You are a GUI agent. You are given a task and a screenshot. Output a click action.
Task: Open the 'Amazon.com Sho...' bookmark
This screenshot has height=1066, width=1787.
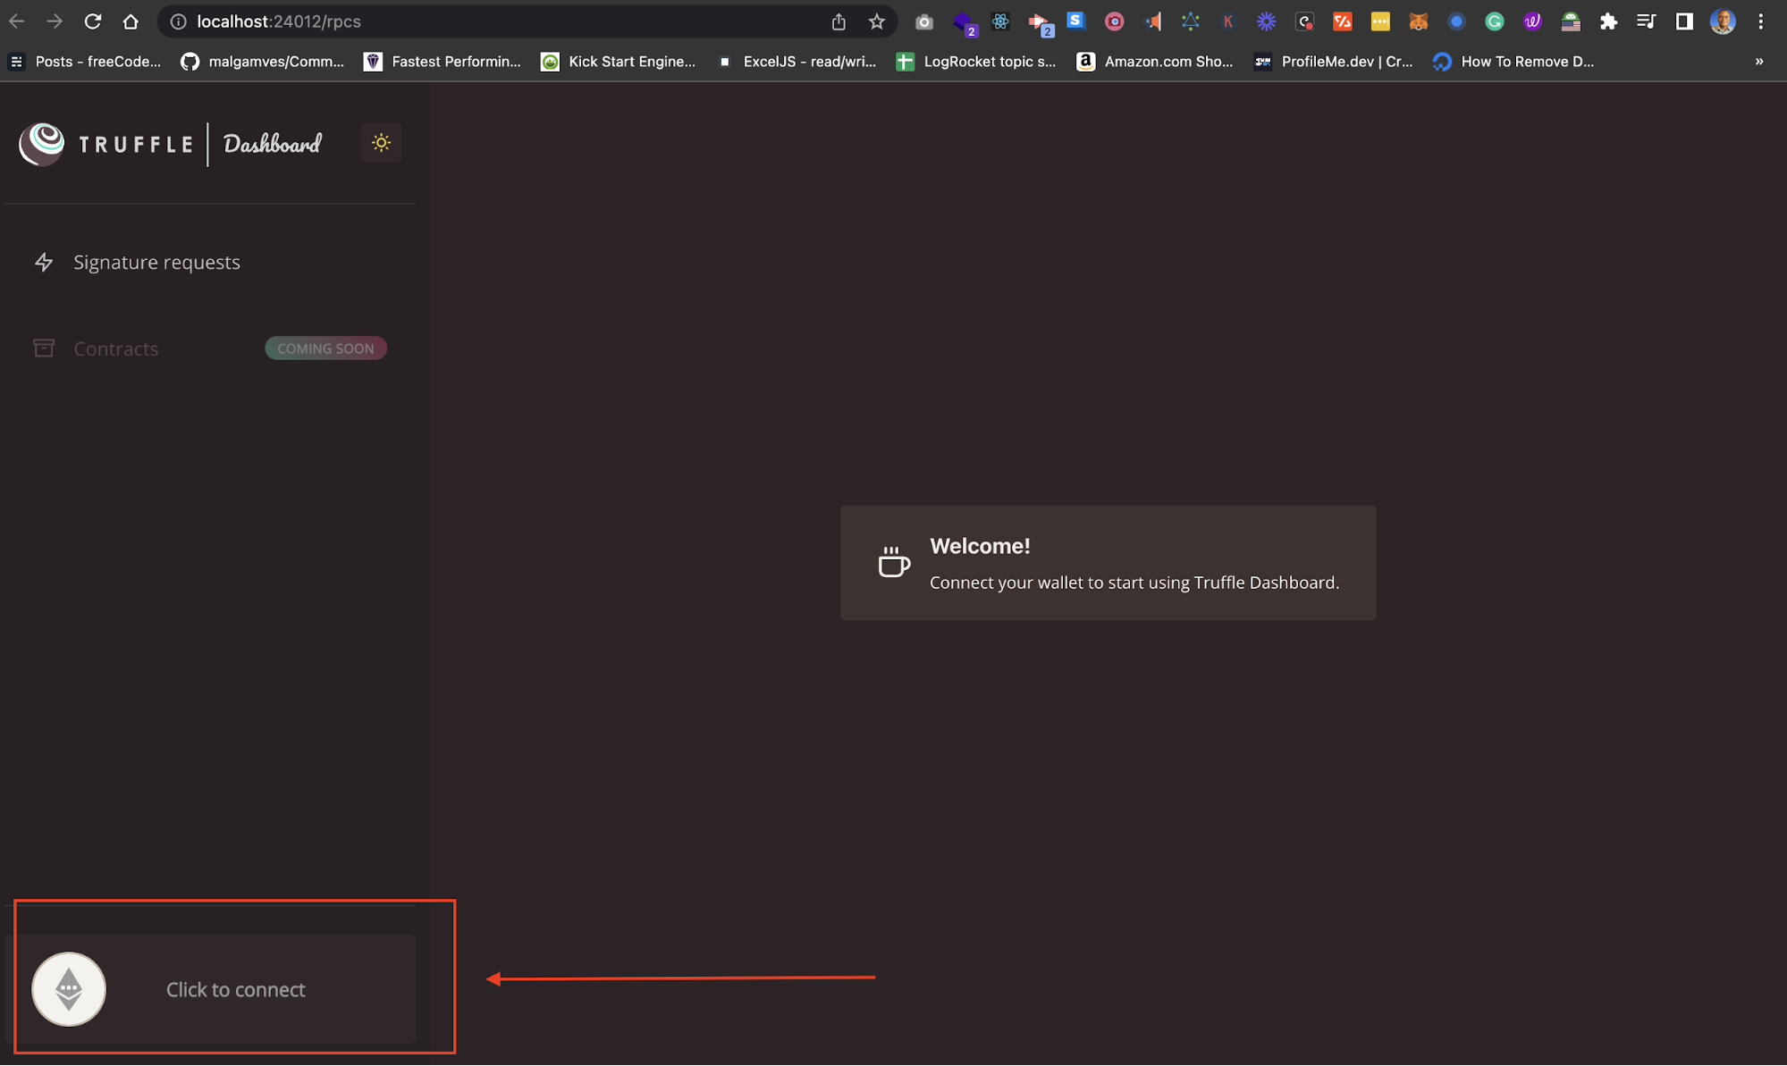[x=1155, y=62]
